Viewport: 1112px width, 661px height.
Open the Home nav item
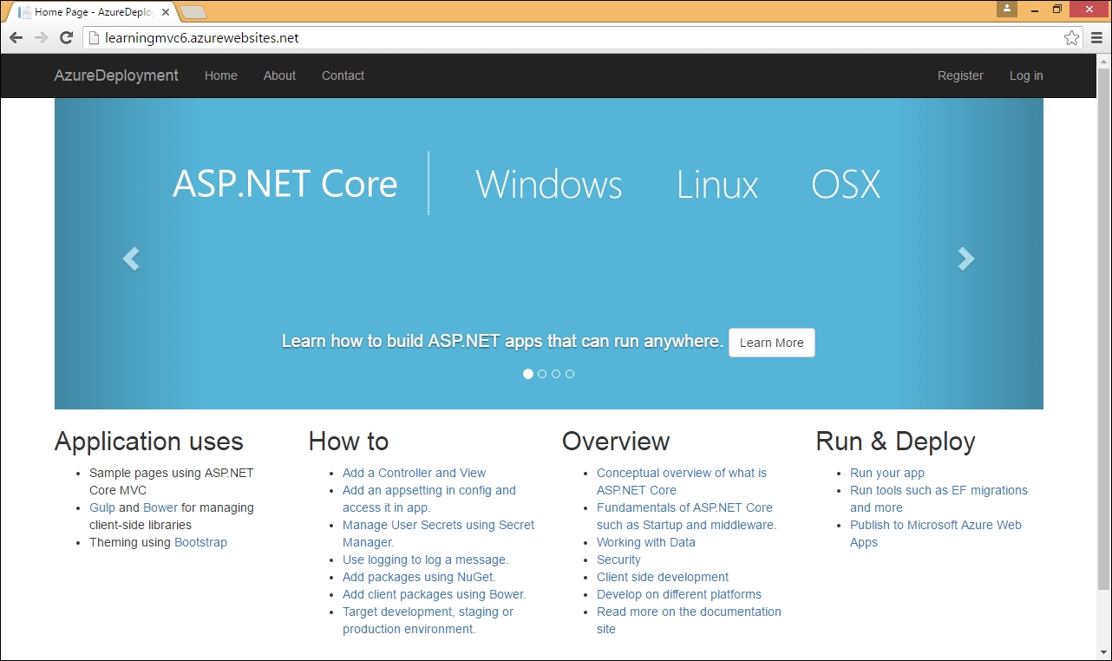[221, 75]
